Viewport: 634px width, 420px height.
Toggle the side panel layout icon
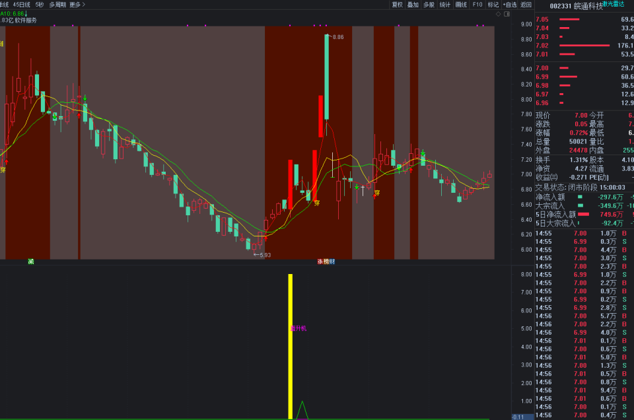point(507,14)
